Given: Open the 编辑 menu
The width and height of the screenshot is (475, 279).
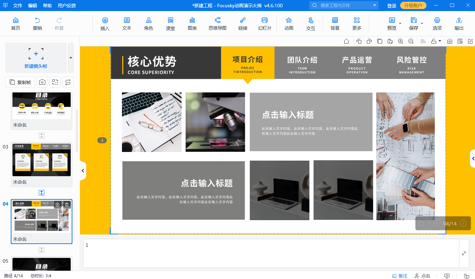Looking at the screenshot, I should click(33, 6).
